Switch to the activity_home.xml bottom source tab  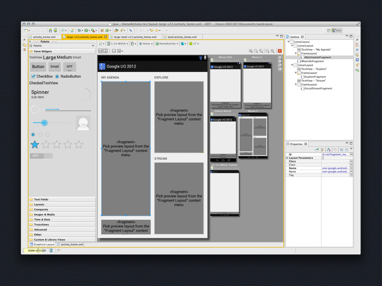70,244
